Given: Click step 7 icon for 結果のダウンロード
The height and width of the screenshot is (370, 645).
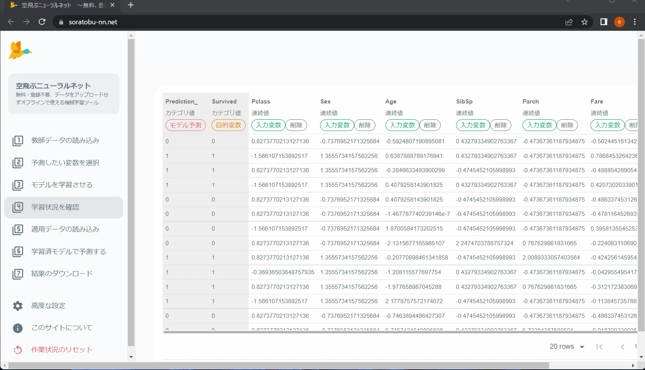Looking at the screenshot, I should point(18,274).
